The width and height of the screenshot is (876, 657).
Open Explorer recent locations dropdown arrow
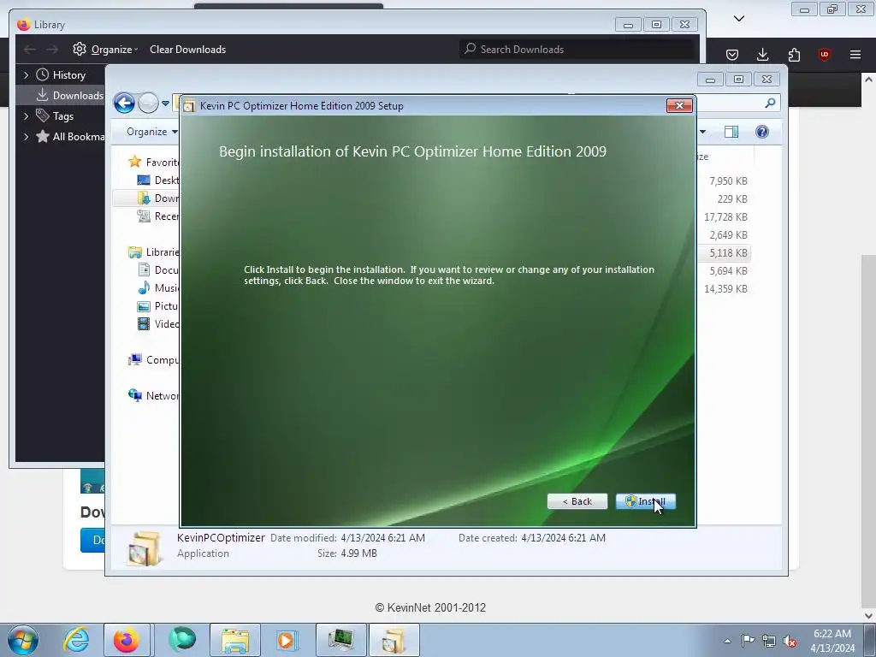click(x=165, y=104)
